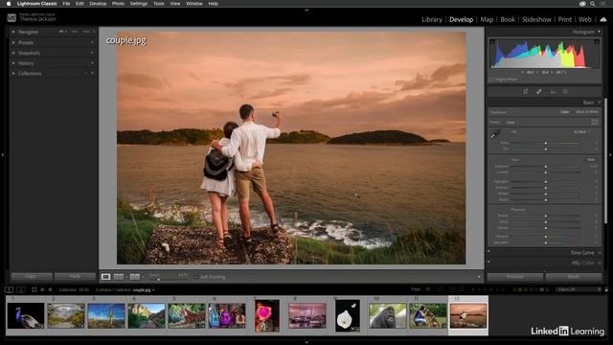The width and height of the screenshot is (613, 345).
Task: Switch to the Print module
Action: pos(565,19)
